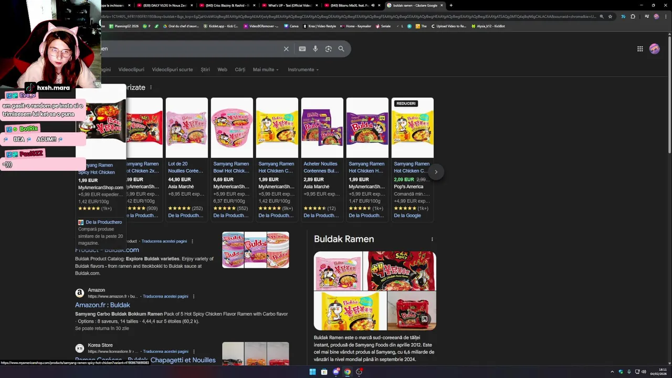Image resolution: width=672 pixels, height=378 pixels.
Task: Open Google Chrome from the taskbar
Action: [348, 372]
